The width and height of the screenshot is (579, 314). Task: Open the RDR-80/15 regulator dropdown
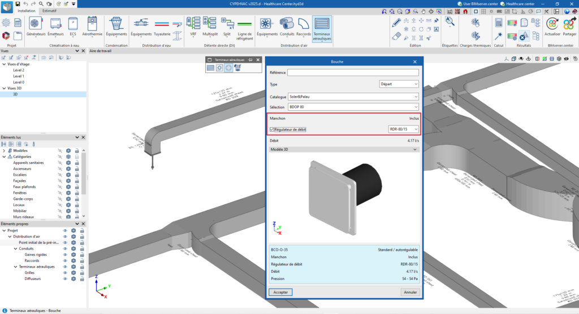[x=403, y=129]
